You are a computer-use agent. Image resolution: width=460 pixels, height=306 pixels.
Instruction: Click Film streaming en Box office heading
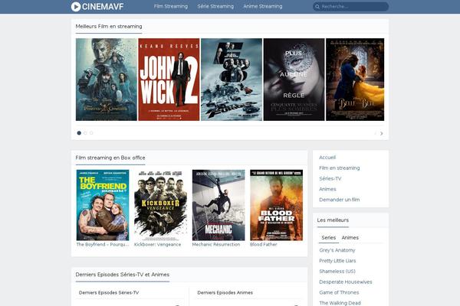coord(110,158)
